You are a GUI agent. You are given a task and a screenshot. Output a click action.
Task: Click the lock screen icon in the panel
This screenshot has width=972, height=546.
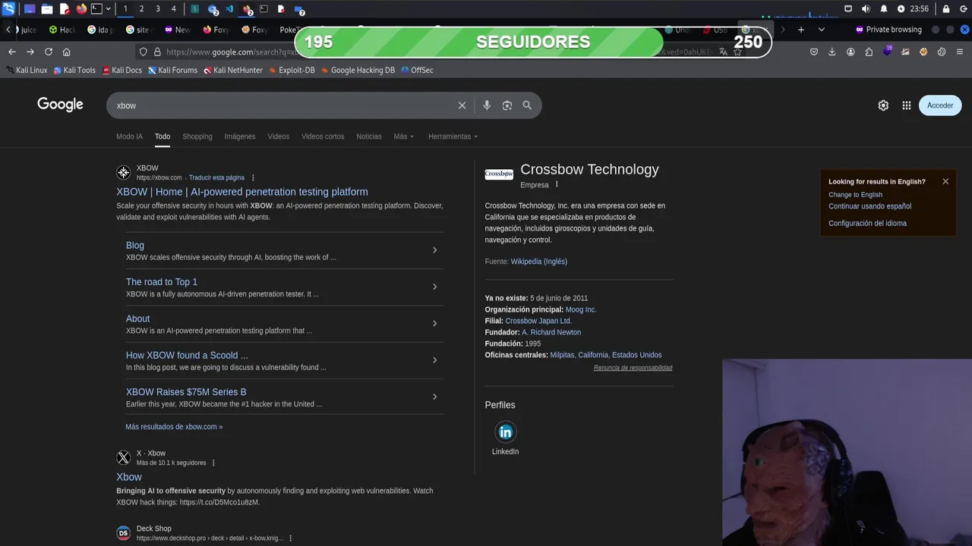click(946, 9)
